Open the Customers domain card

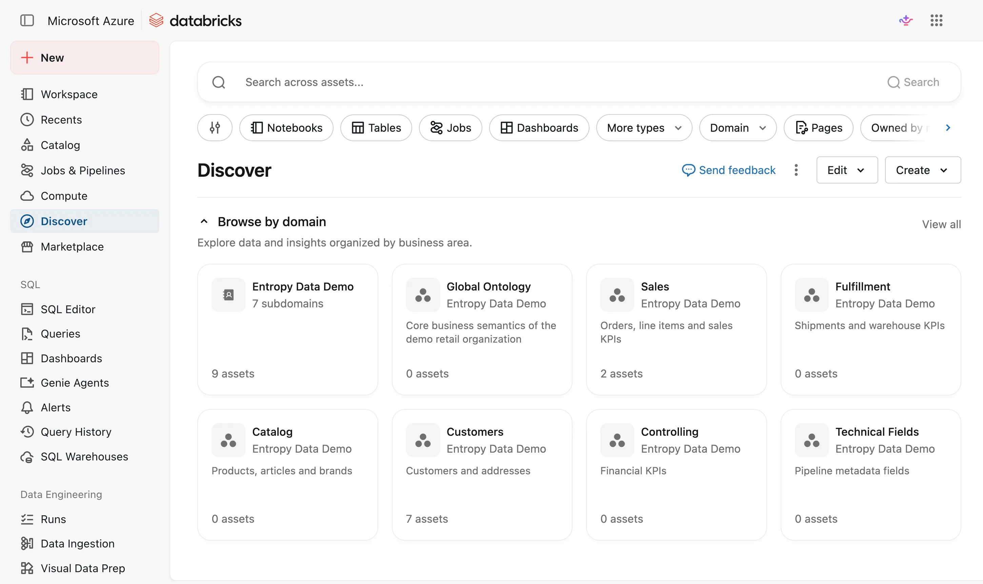pos(482,475)
